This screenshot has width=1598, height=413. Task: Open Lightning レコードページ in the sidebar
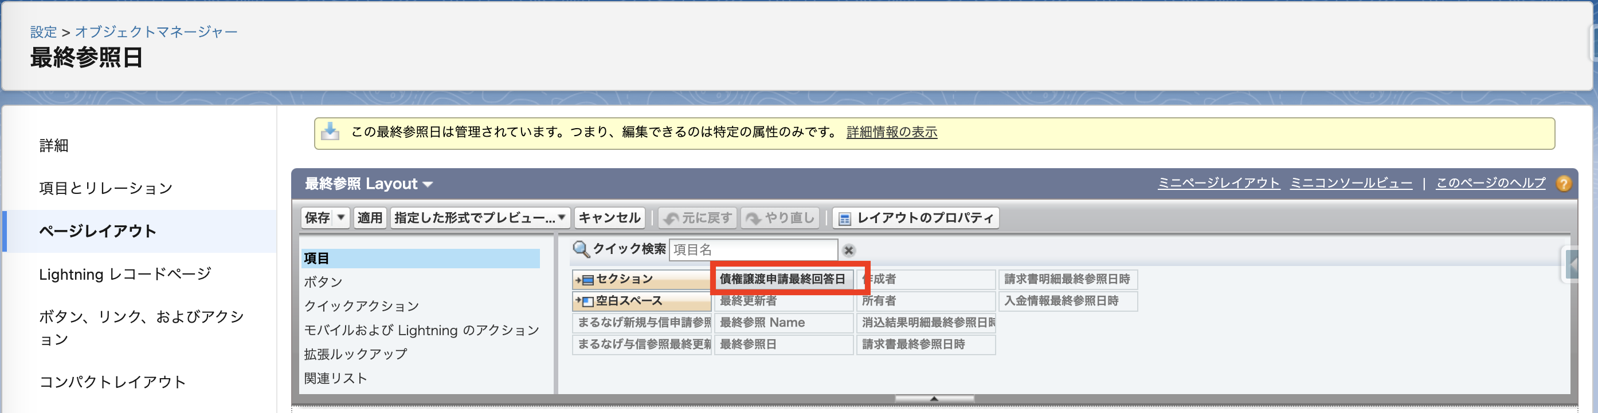click(x=125, y=275)
